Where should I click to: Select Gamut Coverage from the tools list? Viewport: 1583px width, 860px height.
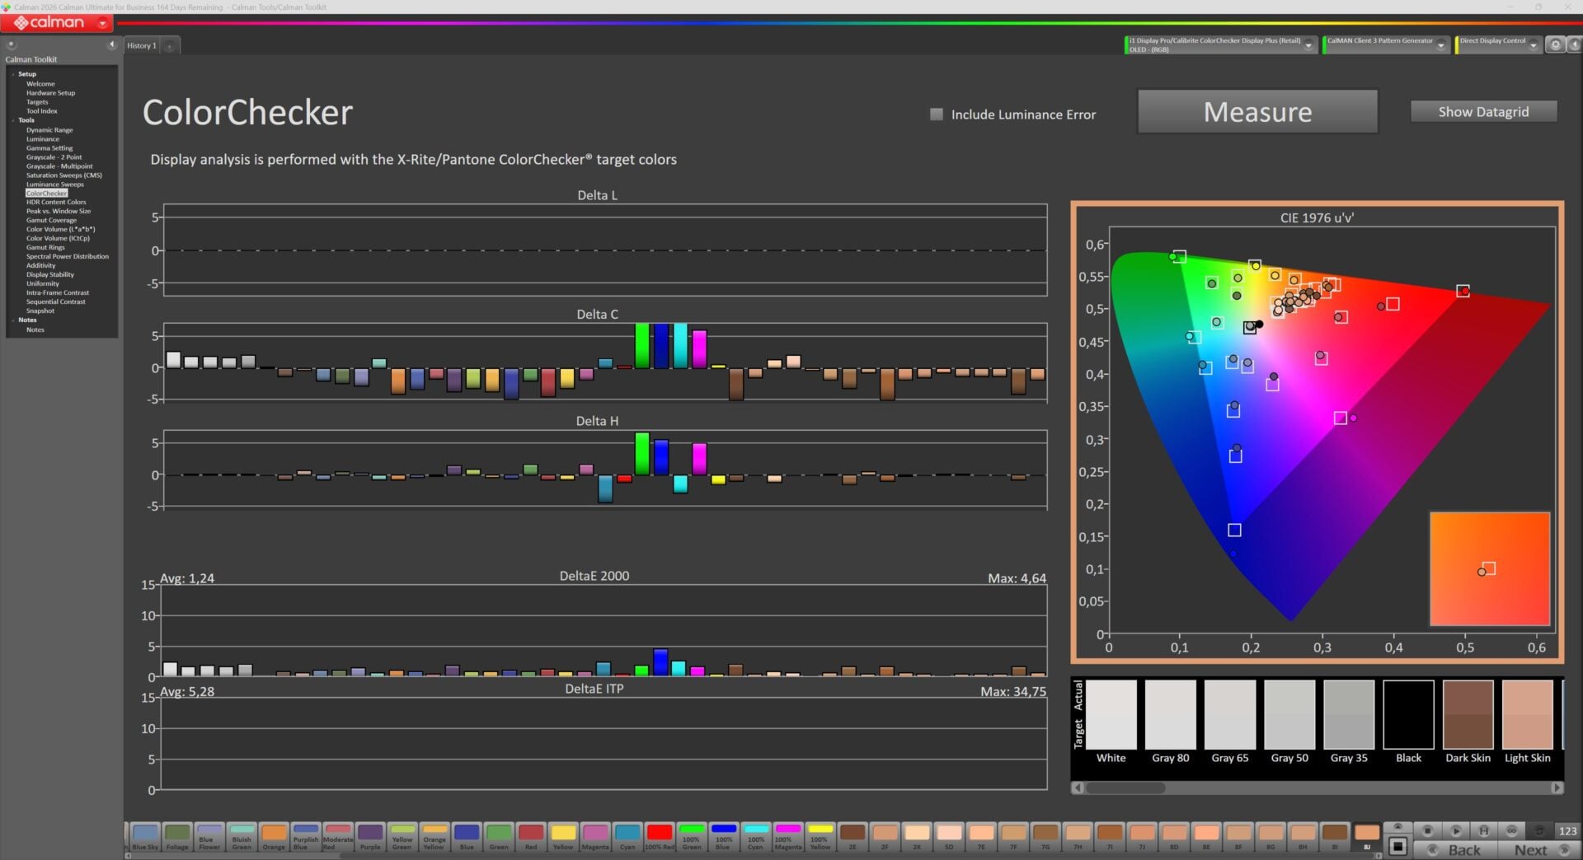pos(51,220)
